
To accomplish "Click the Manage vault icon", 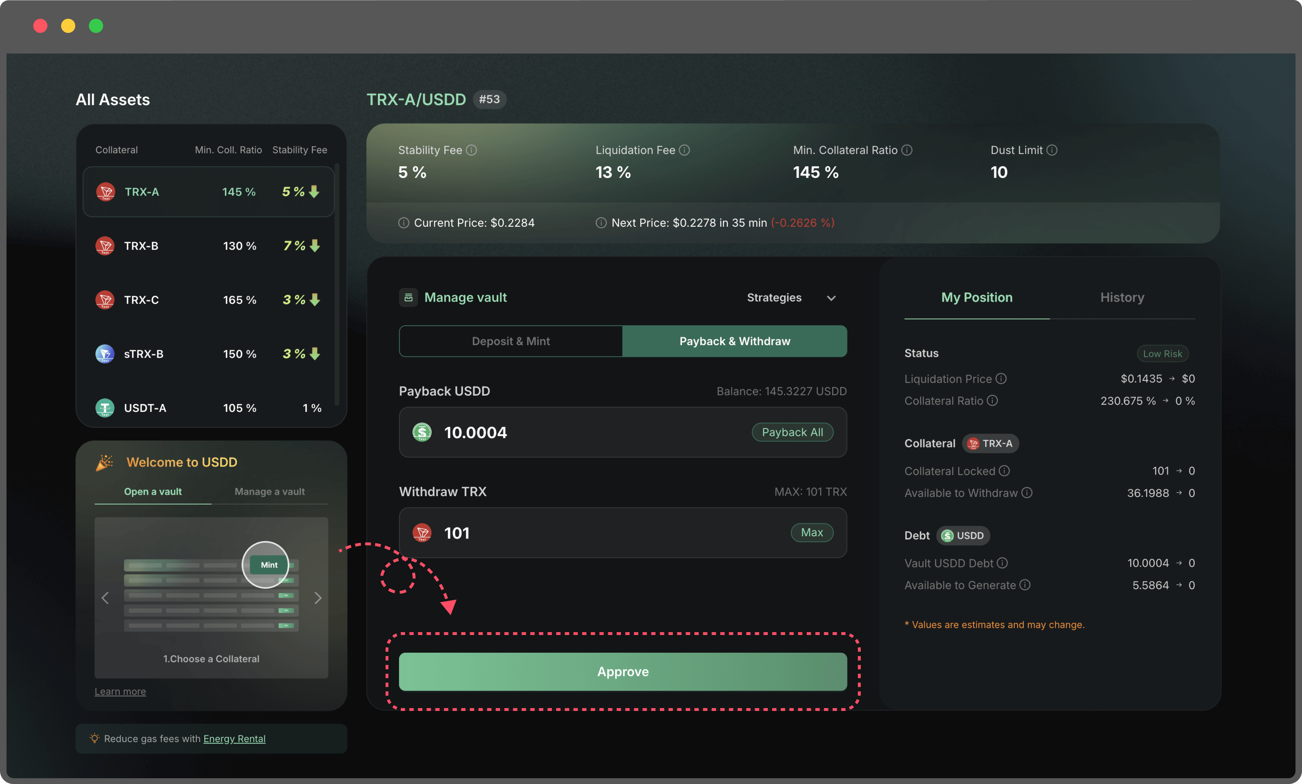I will 408,297.
